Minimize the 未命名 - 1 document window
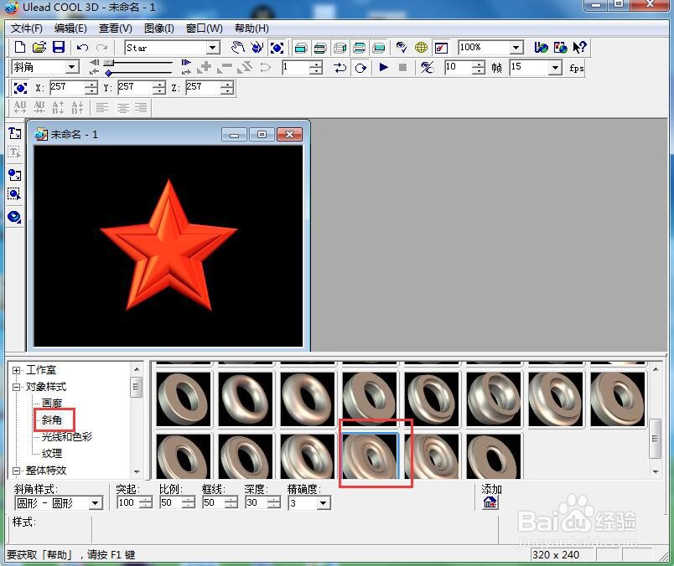The image size is (674, 566). coord(234,135)
